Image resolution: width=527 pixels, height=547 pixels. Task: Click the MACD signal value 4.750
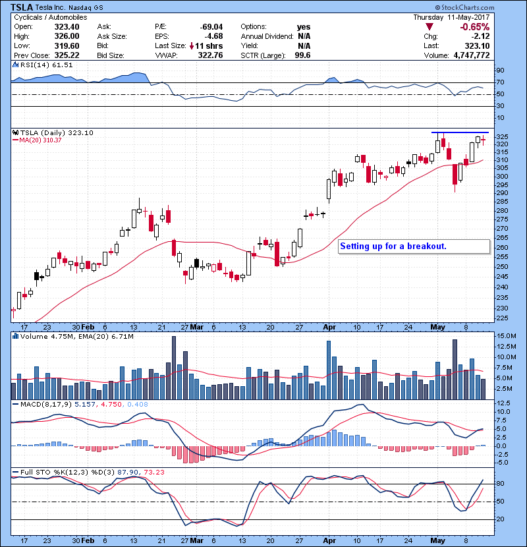pyautogui.click(x=111, y=405)
